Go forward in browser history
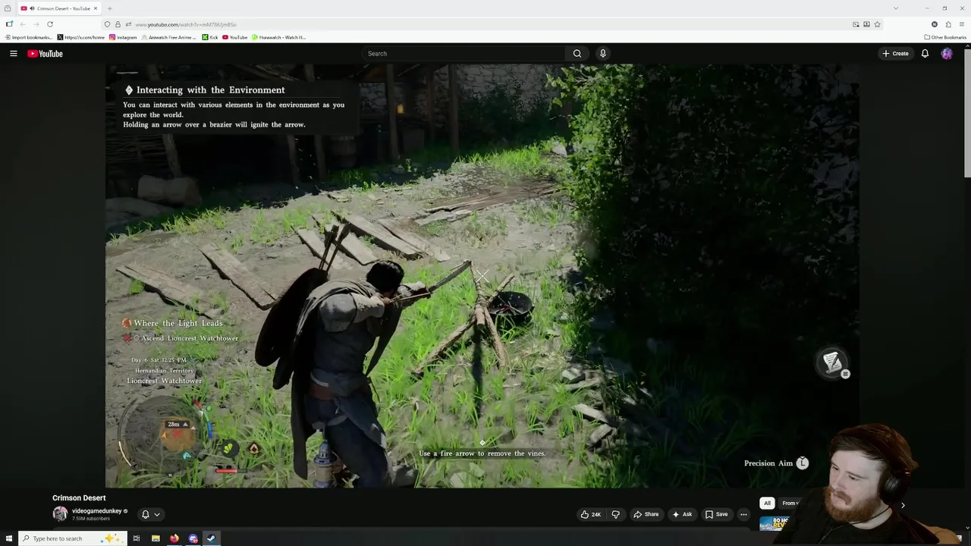The height and width of the screenshot is (546, 971). point(36,24)
